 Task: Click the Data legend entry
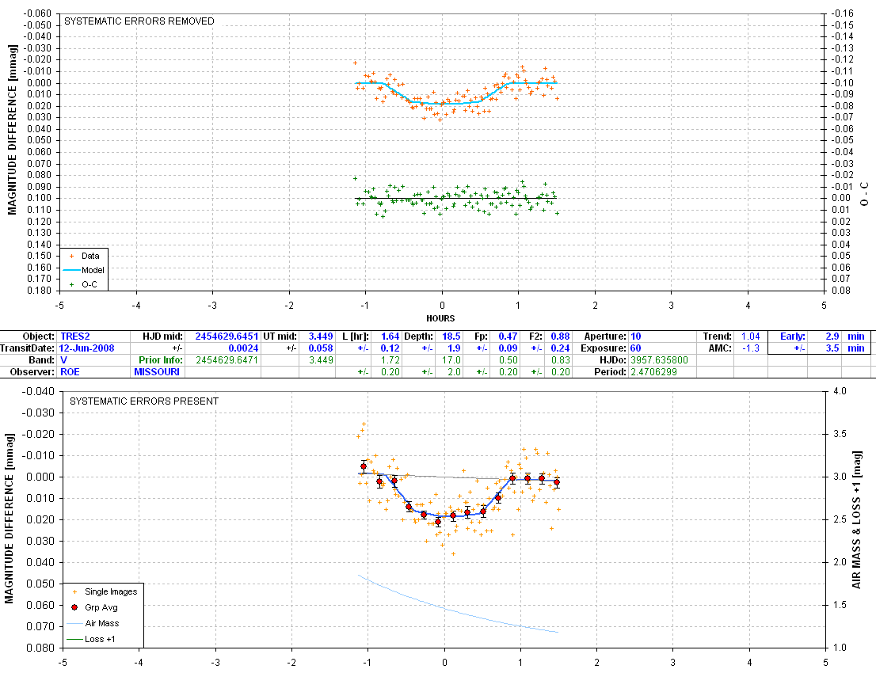point(84,256)
